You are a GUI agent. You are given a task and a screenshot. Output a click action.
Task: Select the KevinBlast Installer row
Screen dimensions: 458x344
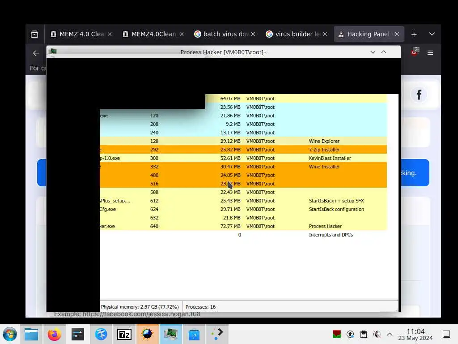[x=243, y=158]
